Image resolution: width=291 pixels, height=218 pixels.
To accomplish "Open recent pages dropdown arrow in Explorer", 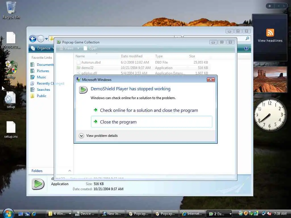I will (x=46, y=39).
